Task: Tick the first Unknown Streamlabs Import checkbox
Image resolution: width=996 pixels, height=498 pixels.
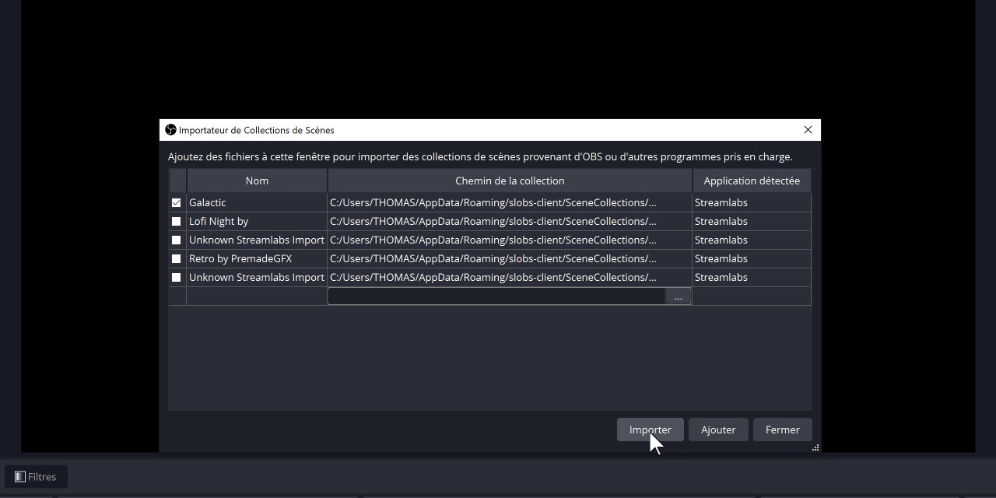Action: (x=177, y=240)
